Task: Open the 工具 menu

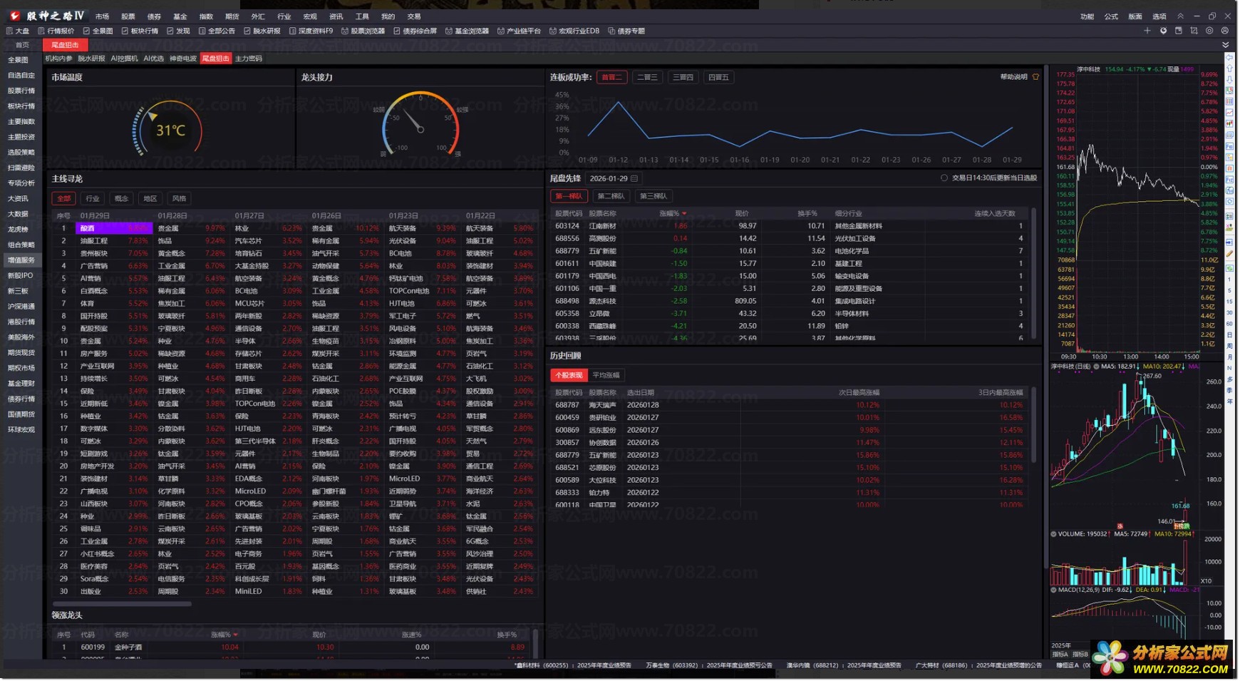Action: click(x=362, y=16)
